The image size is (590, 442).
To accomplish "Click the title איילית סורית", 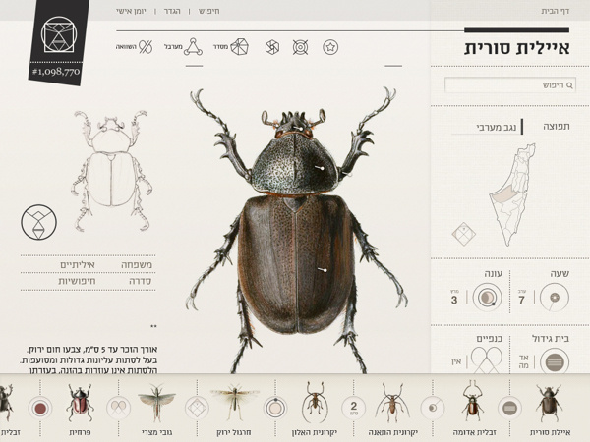I will (517, 48).
